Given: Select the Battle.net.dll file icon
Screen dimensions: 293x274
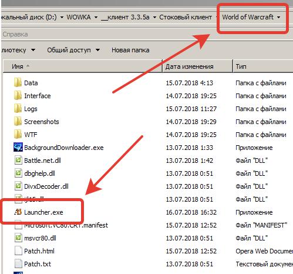Looking at the screenshot, I should click(18, 160).
